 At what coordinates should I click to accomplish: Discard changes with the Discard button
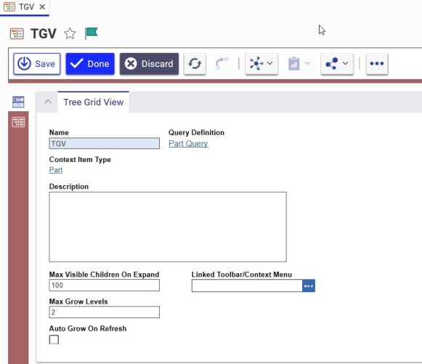(x=149, y=64)
